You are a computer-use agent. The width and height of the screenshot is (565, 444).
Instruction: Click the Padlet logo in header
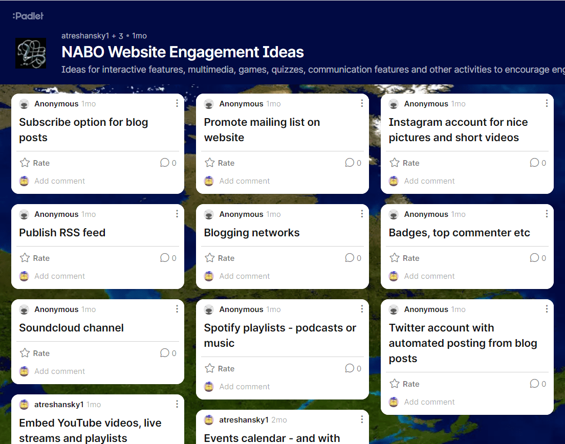click(x=28, y=16)
